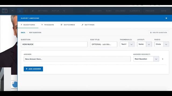Click the EDIT QUESTION breadcrumb text

point(35,33)
